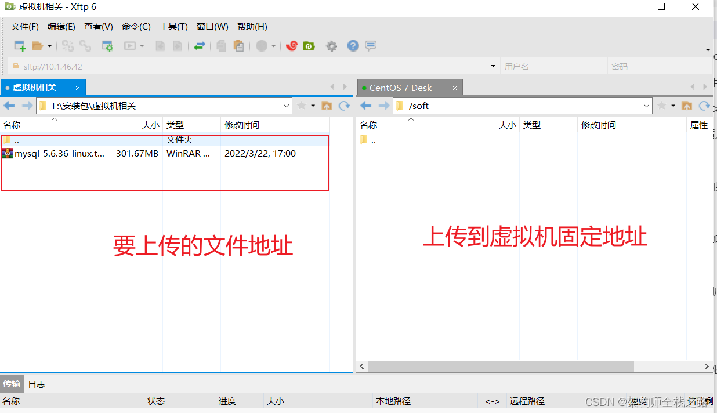Open the 工具(T) menu
This screenshot has width=717, height=413.
click(x=173, y=26)
